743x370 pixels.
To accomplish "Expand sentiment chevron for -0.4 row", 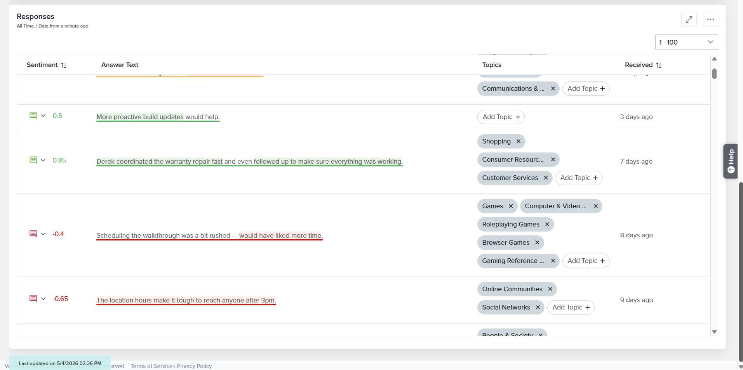I will coord(44,234).
